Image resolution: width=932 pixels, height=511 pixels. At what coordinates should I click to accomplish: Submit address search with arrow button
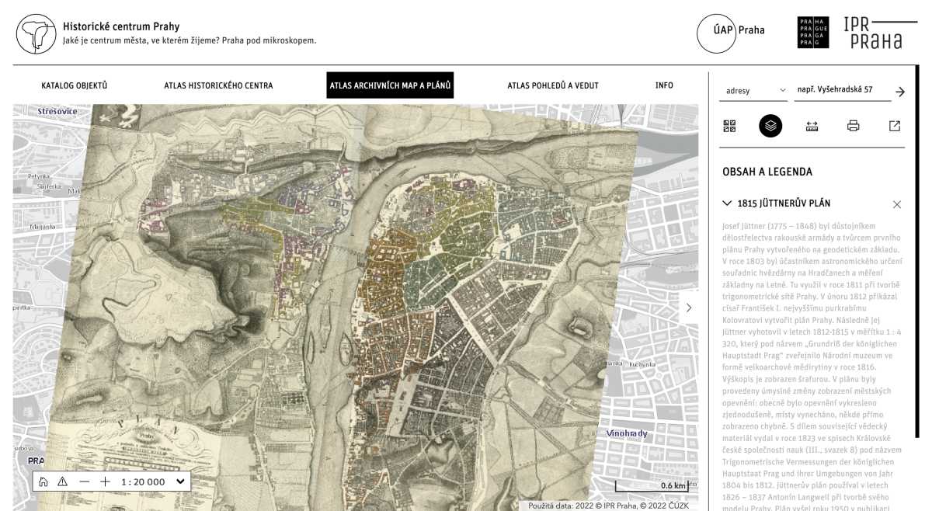[x=900, y=92]
